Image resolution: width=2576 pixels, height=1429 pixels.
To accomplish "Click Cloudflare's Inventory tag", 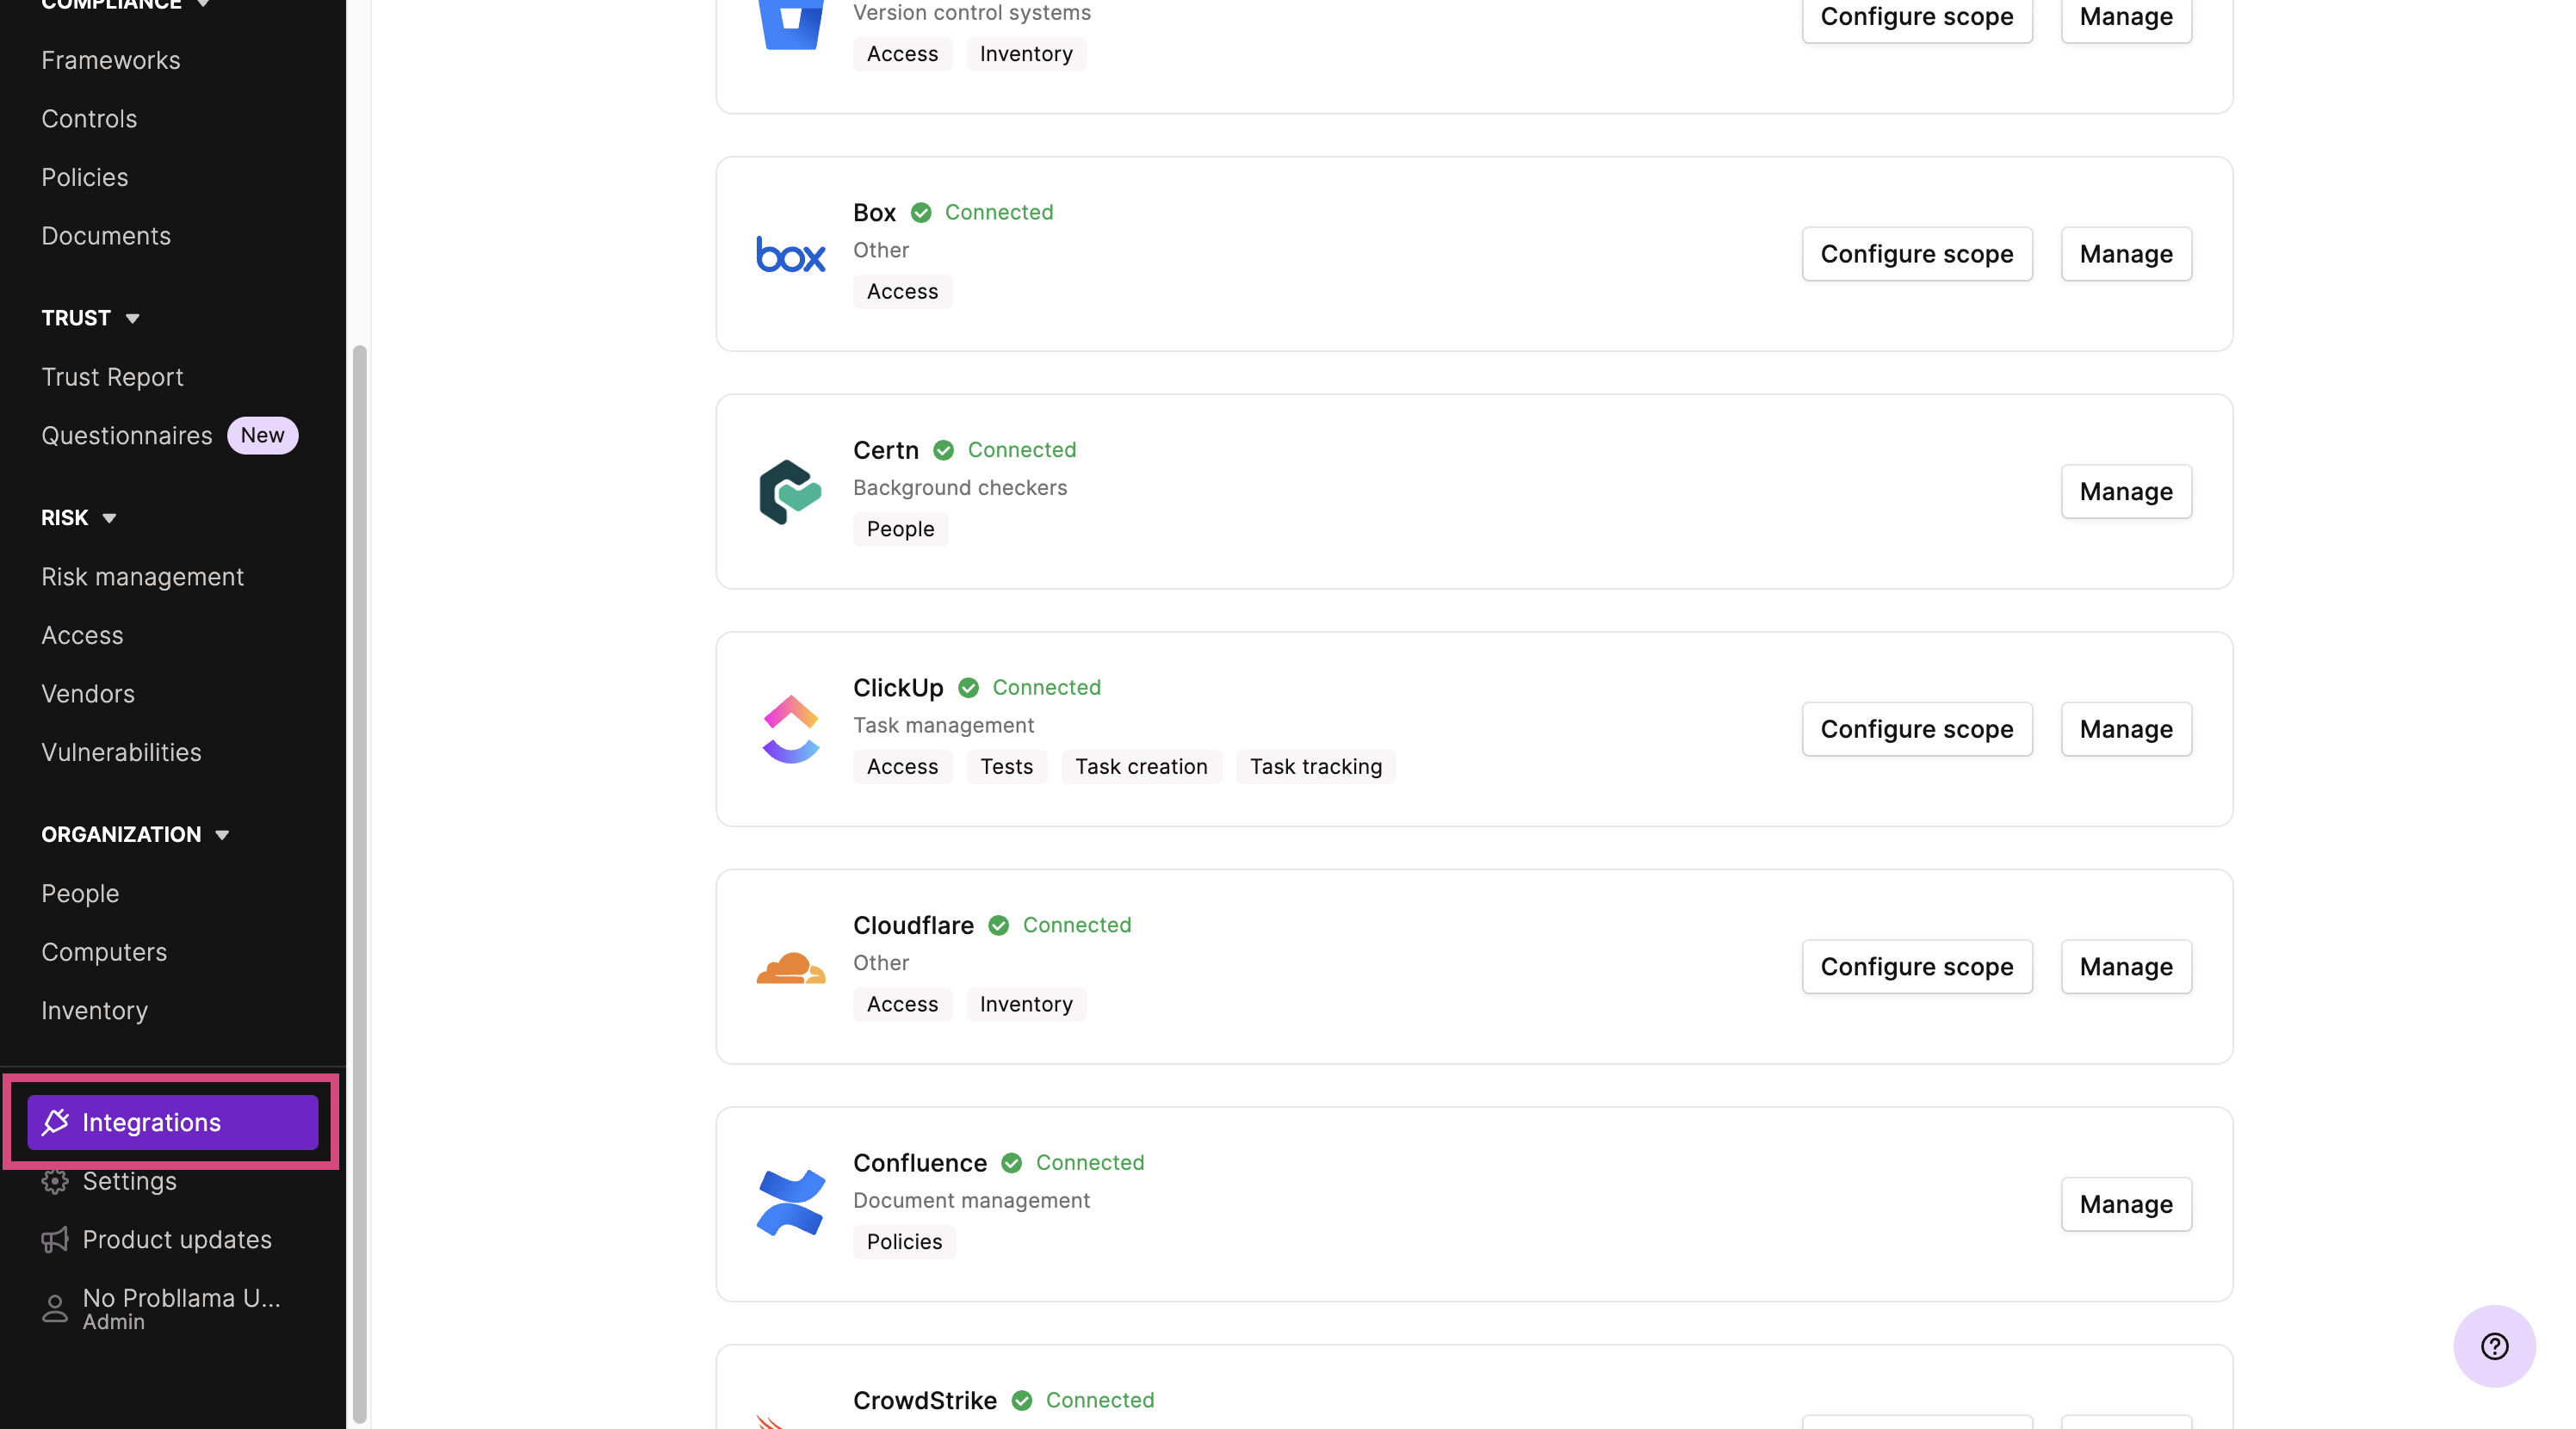I will [1026, 1004].
